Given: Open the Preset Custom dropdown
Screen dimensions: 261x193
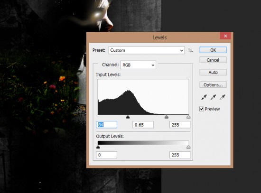Looking at the screenshot, I should [147, 50].
